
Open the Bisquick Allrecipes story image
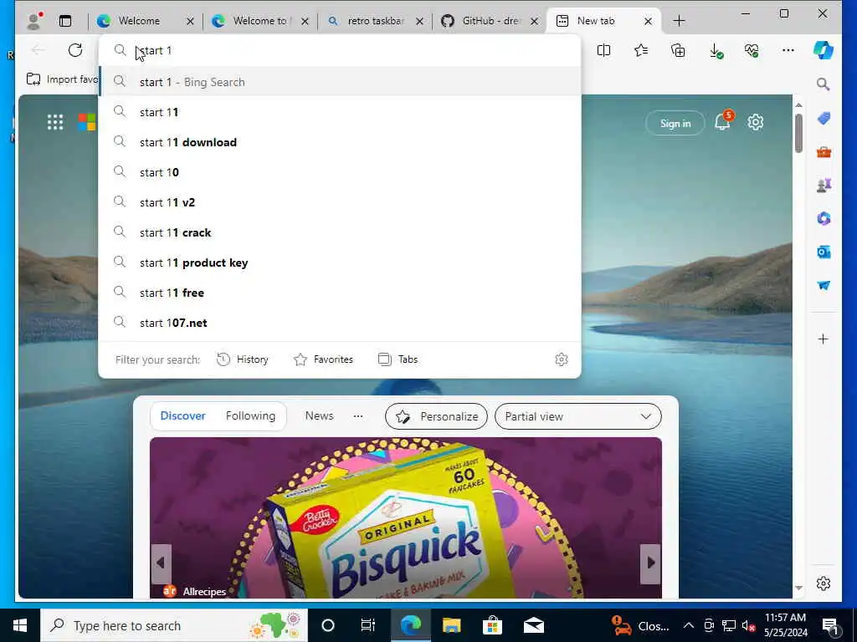(x=406, y=517)
